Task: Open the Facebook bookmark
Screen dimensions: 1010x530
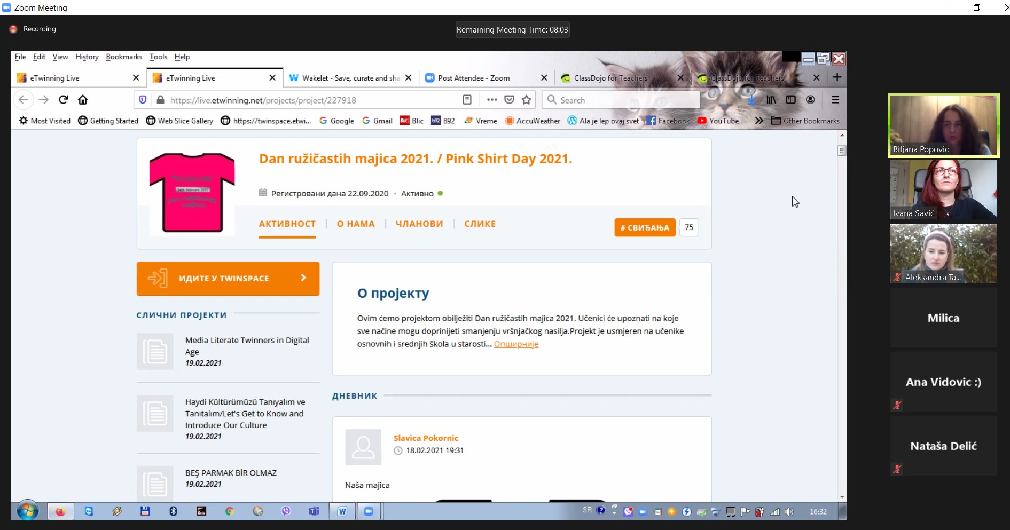Action: (x=668, y=121)
